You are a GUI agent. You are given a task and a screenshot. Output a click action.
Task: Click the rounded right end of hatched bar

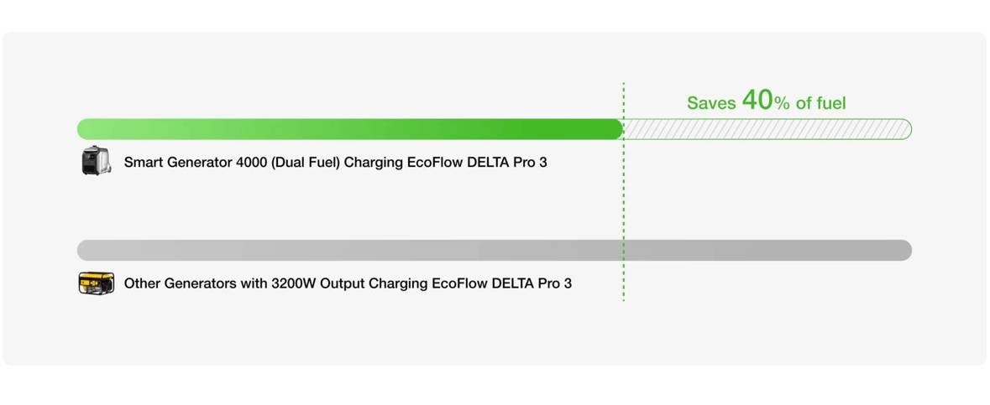pos(904,128)
